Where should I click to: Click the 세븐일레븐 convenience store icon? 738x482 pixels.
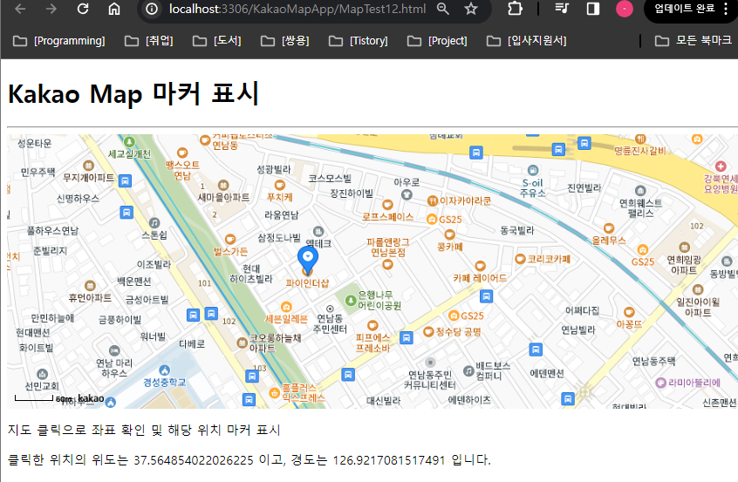pyautogui.click(x=286, y=307)
